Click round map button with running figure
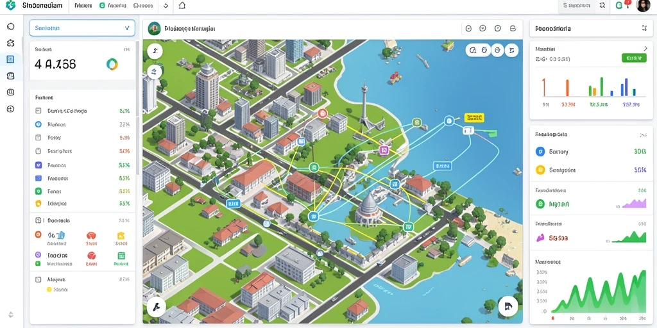This screenshot has width=657, height=328. coord(155,51)
